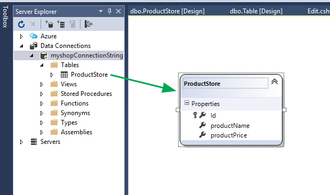Click the ProductStore entity title field
This screenshot has height=195, width=330.
point(226,84)
